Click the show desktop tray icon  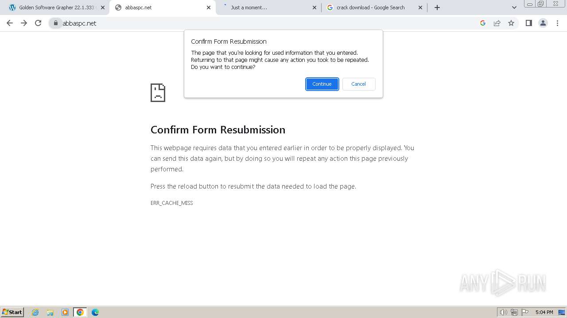click(562, 312)
